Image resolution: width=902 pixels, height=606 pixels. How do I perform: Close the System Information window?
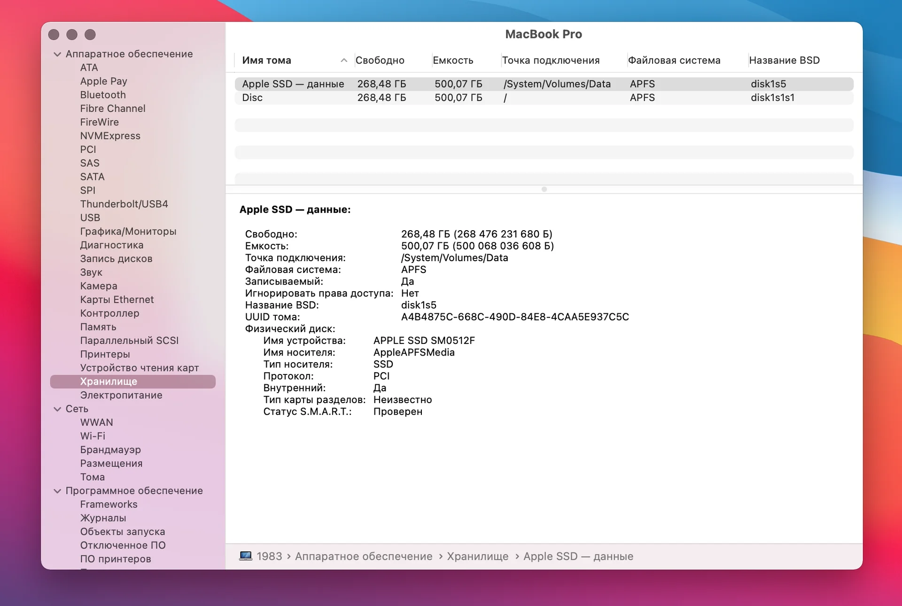click(x=54, y=35)
